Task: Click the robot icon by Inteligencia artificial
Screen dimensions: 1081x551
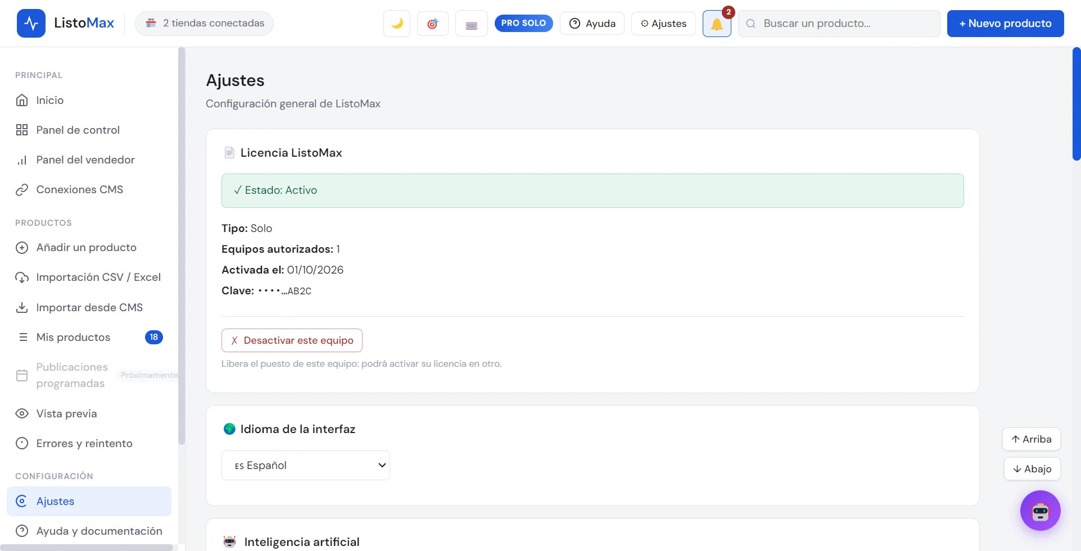Action: click(229, 542)
